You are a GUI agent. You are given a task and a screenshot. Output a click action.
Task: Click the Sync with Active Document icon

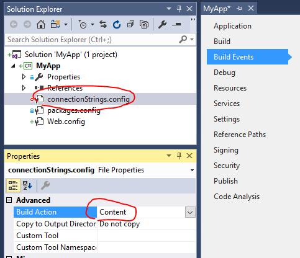[x=103, y=24]
